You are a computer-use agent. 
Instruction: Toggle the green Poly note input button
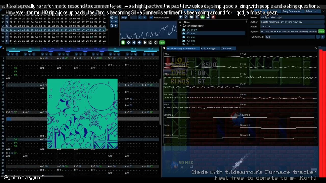tap(162, 43)
